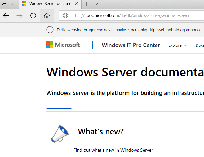Click the cookie notice info icon
Image resolution: width=204 pixels, height=157 pixels.
click(50, 30)
